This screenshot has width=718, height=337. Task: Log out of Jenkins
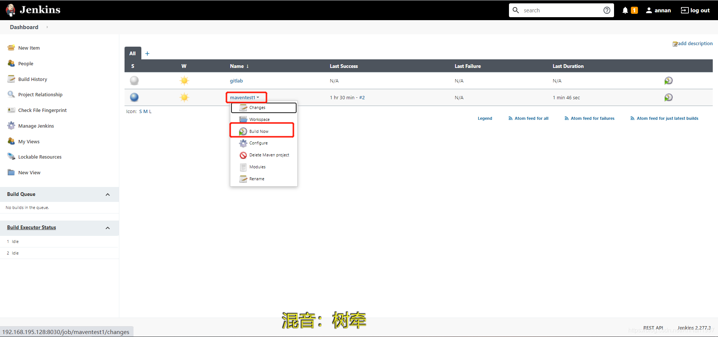(x=695, y=10)
